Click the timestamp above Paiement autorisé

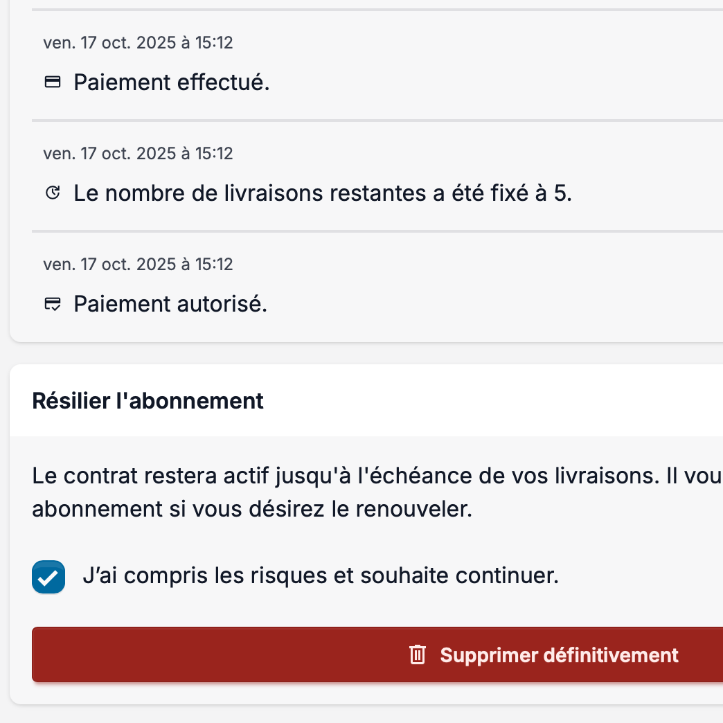pyautogui.click(x=138, y=264)
